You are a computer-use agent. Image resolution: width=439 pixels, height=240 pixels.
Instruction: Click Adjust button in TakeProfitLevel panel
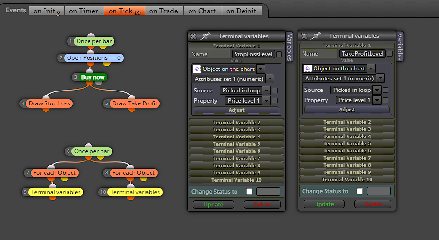347,110
